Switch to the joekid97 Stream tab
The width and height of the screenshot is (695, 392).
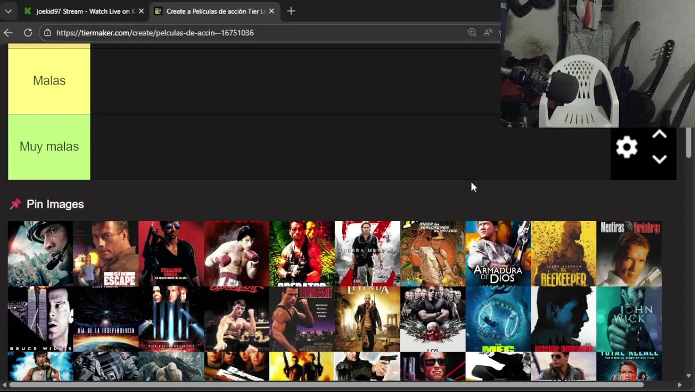pos(84,11)
